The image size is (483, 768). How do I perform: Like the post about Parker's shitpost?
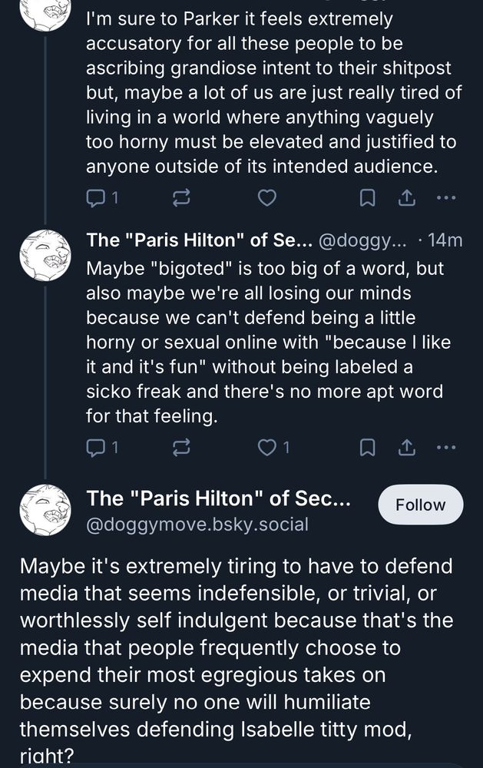pos(266,198)
